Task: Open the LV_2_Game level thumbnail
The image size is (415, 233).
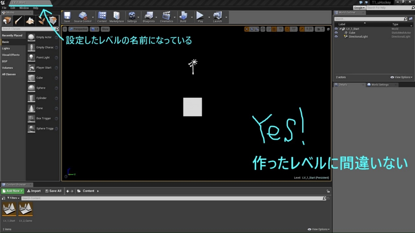Action: pyautogui.click(x=26, y=209)
